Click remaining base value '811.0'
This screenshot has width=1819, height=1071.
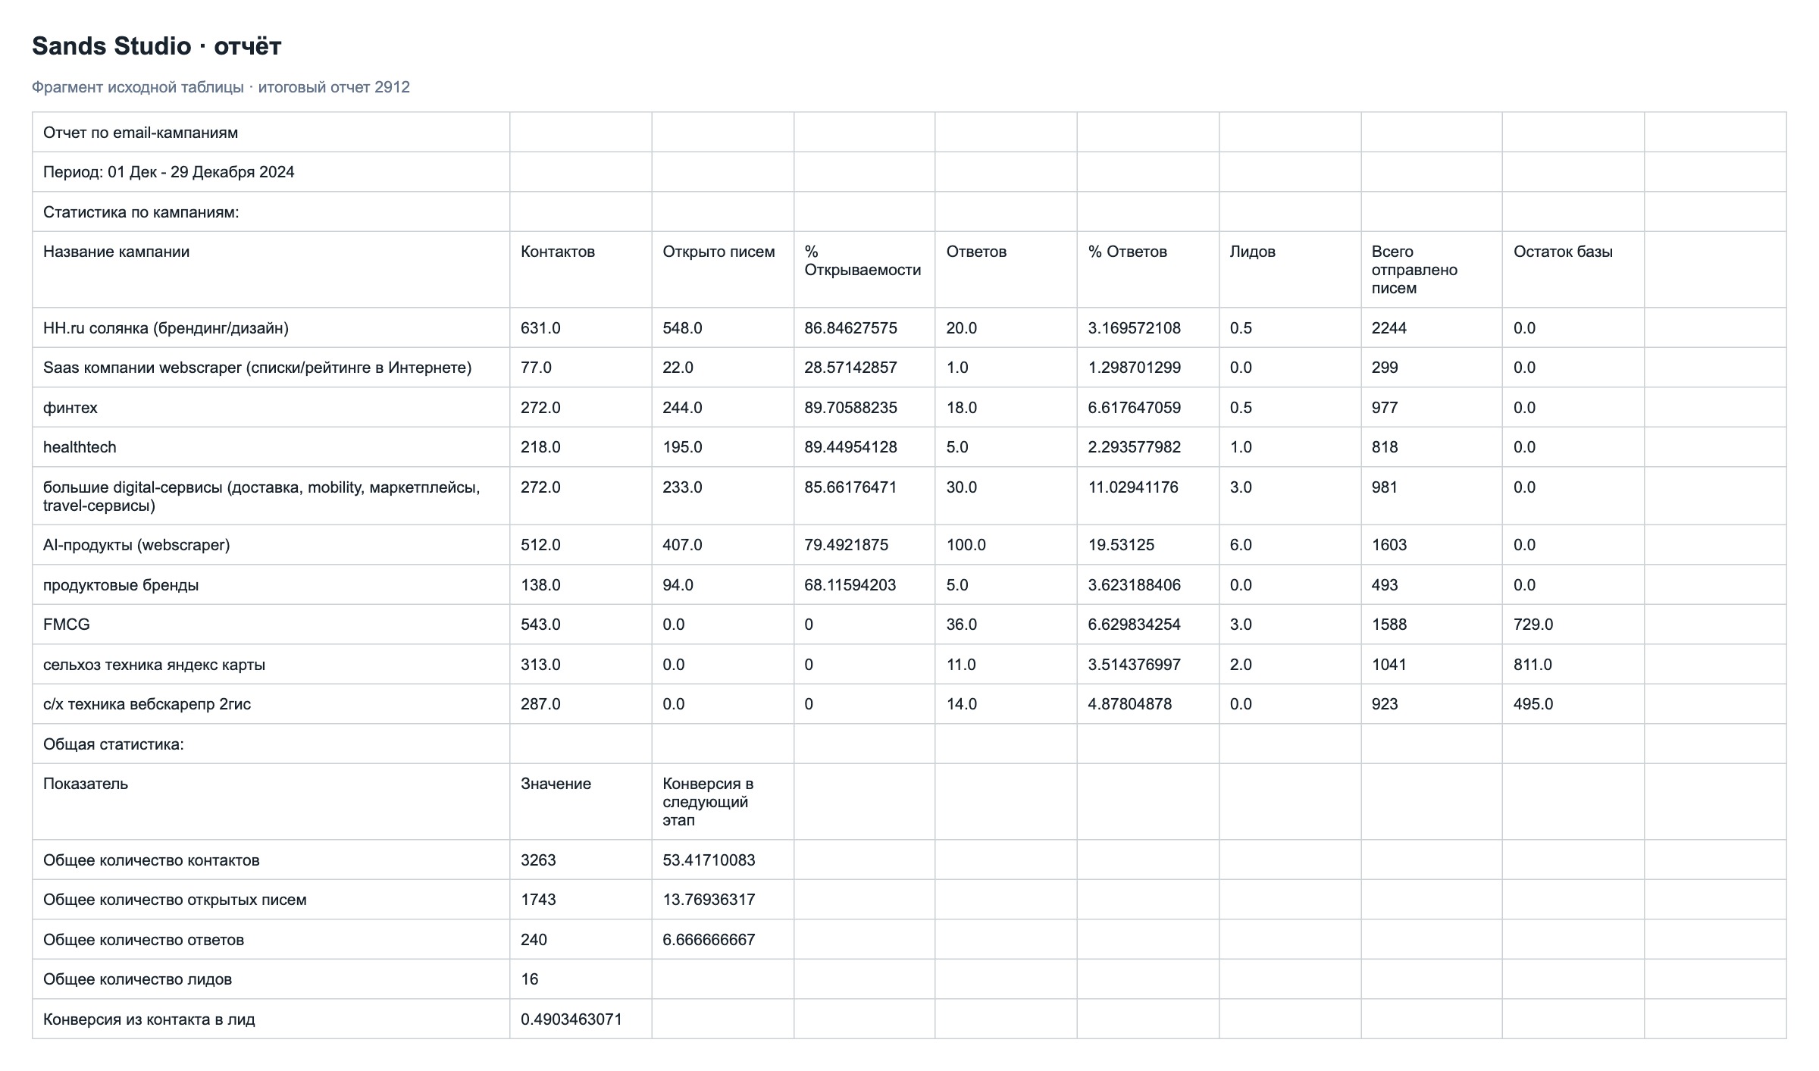click(x=1533, y=665)
